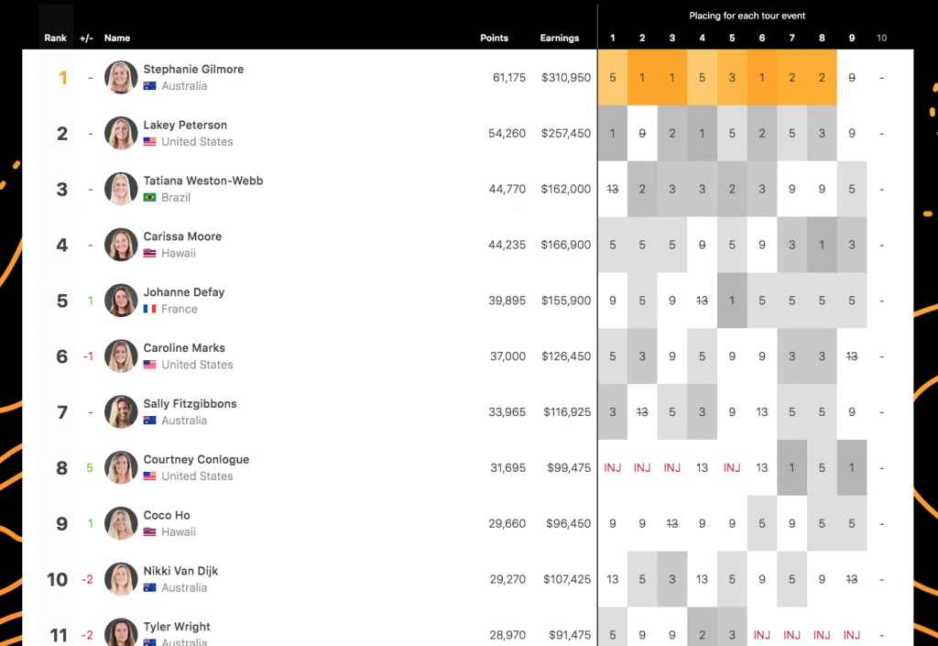Click Johanne Defay's event 5 first-place cell

pyautogui.click(x=732, y=301)
